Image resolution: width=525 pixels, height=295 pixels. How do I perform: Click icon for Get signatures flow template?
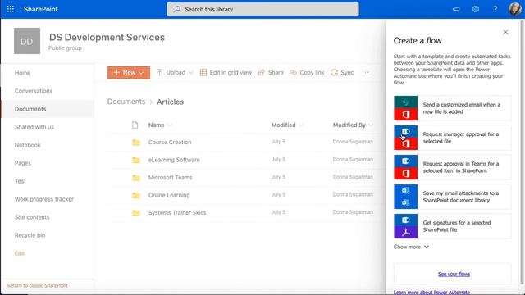405,226
